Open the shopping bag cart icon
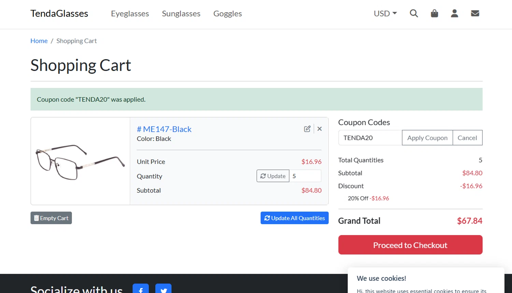 (x=434, y=13)
